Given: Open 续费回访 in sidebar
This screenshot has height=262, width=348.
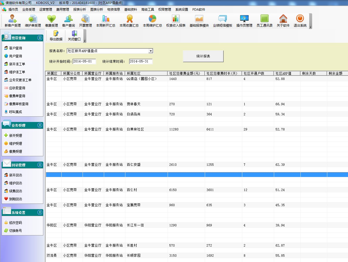Looking at the screenshot, I should click(x=13, y=191).
